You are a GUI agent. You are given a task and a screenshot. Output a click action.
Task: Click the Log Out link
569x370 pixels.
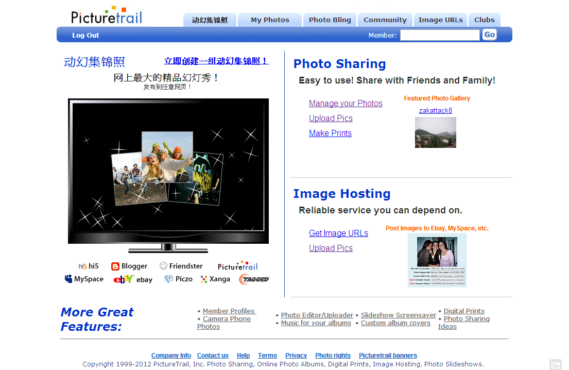85,35
